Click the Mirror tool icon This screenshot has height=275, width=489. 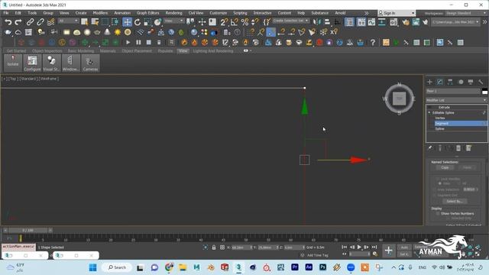(316, 22)
